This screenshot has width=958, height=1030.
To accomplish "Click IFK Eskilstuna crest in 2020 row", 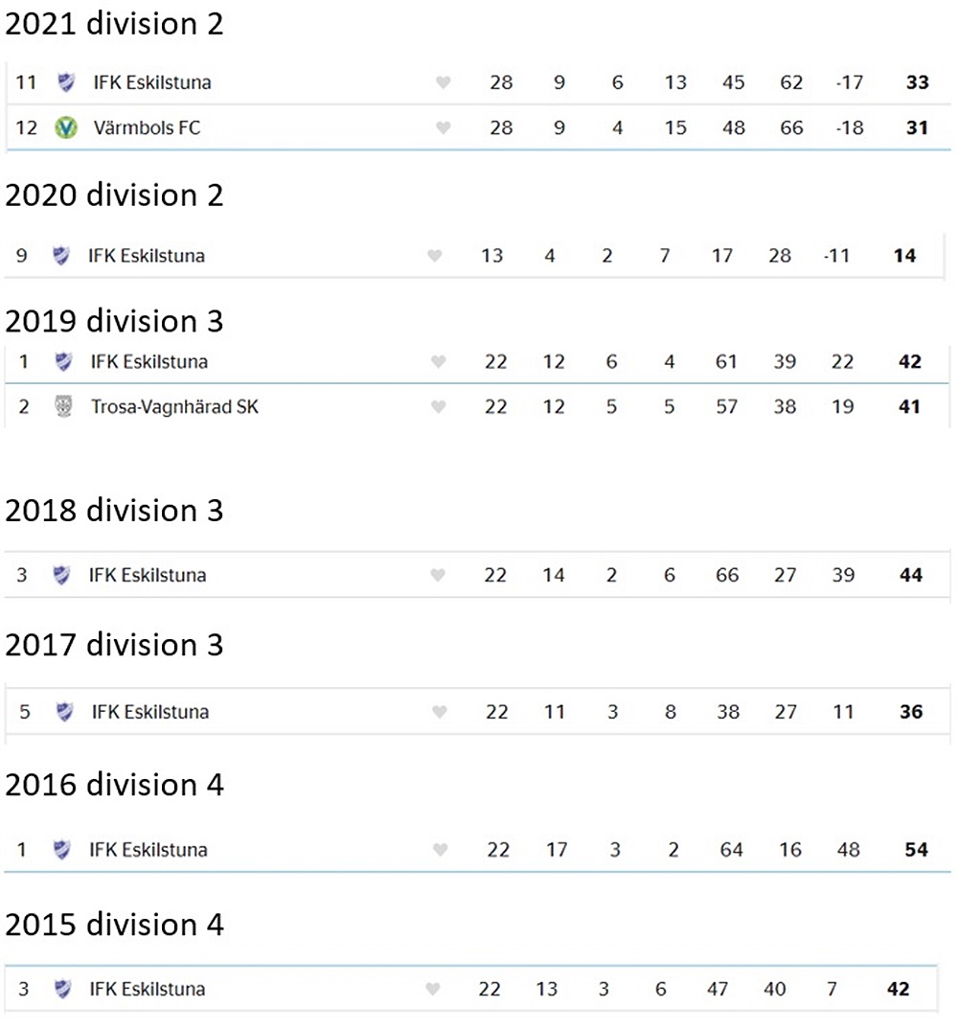I will (x=61, y=255).
